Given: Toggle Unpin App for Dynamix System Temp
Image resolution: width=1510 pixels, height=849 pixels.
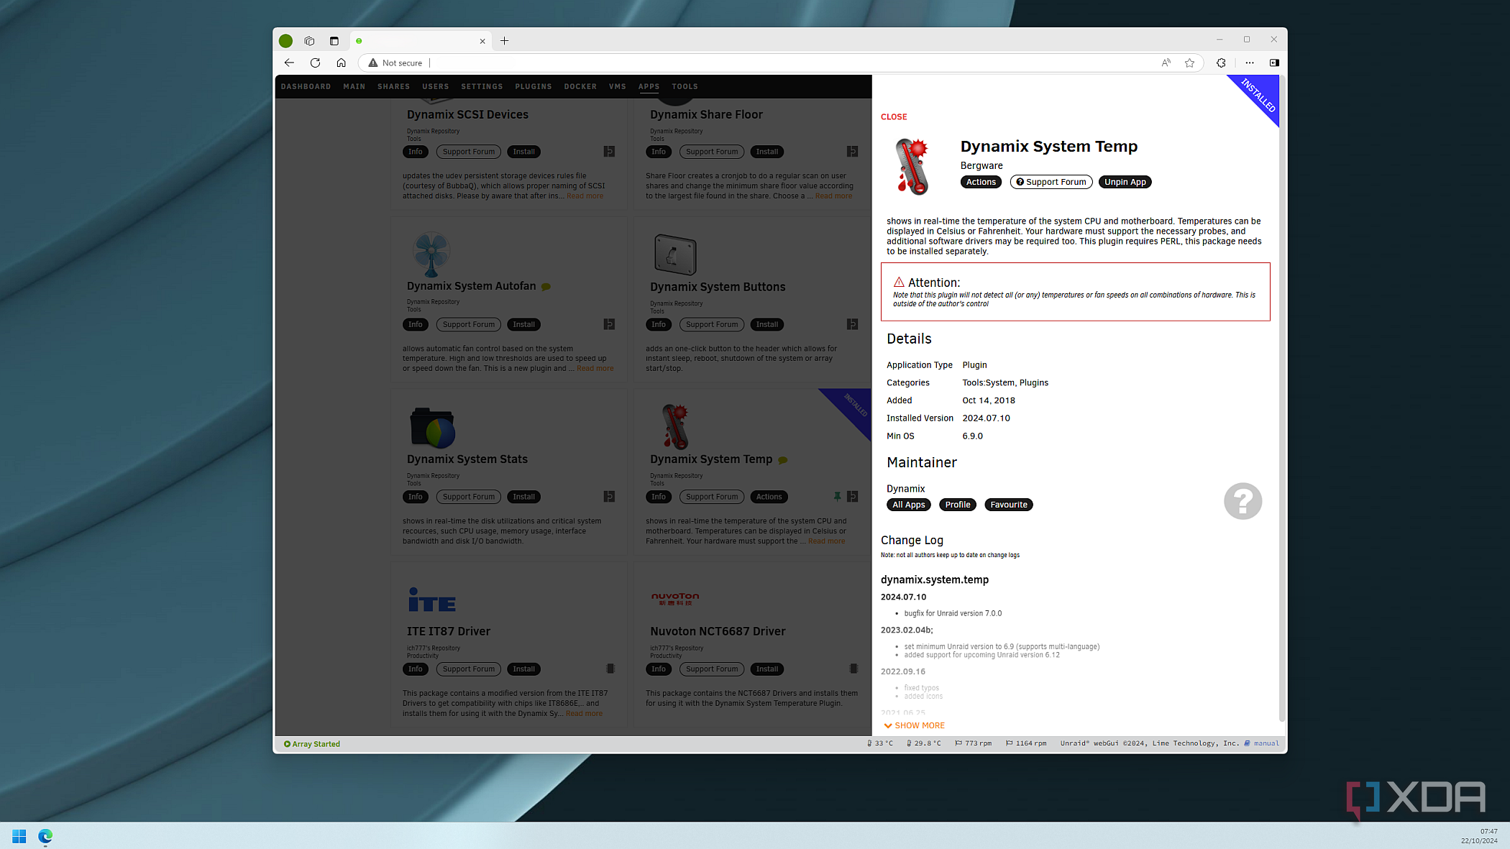Looking at the screenshot, I should 1125,182.
